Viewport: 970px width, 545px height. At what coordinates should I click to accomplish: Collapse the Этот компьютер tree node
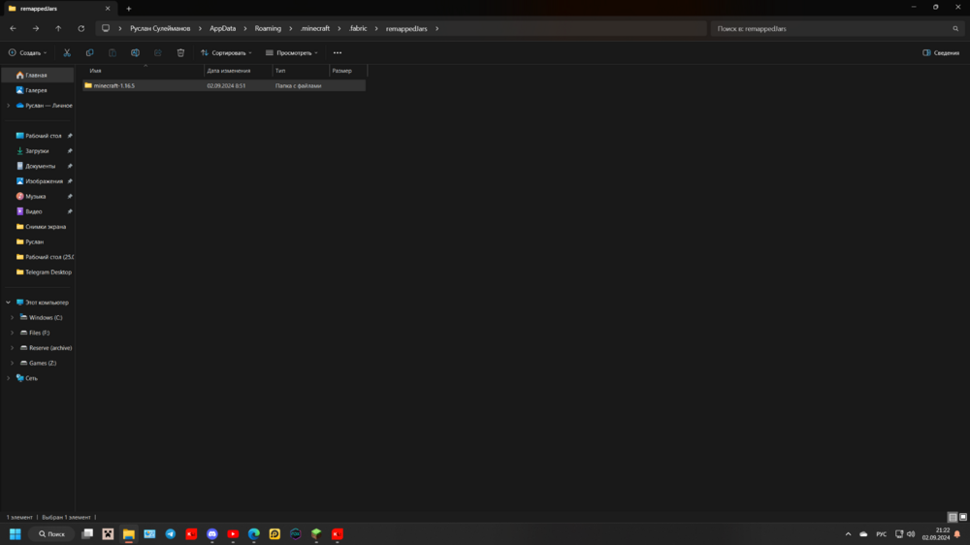point(8,303)
